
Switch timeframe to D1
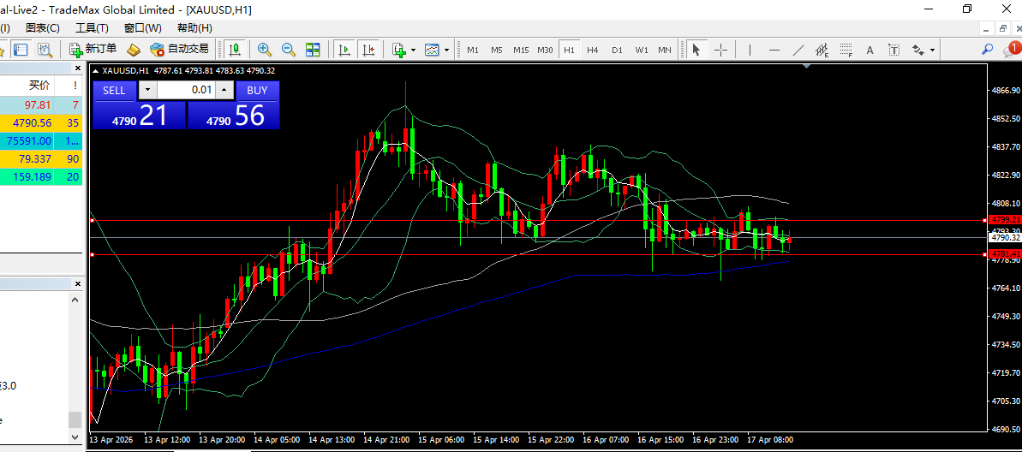pos(617,50)
